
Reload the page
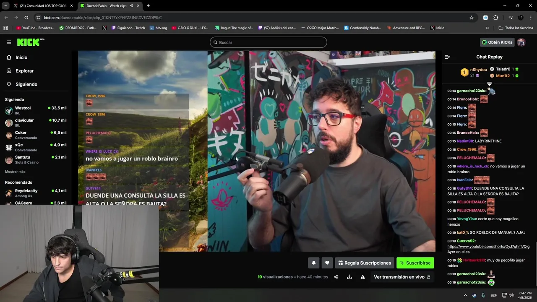(x=26, y=18)
